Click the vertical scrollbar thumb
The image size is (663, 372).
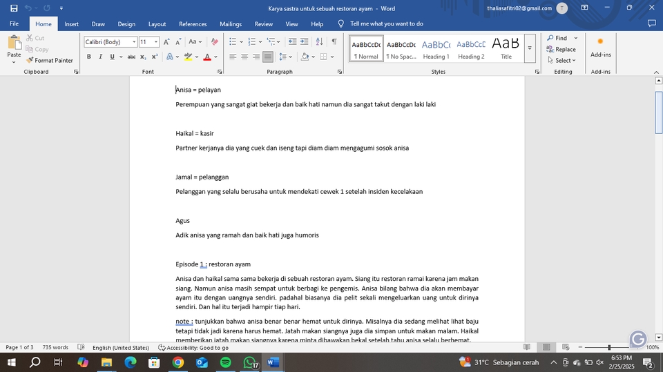(x=658, y=112)
